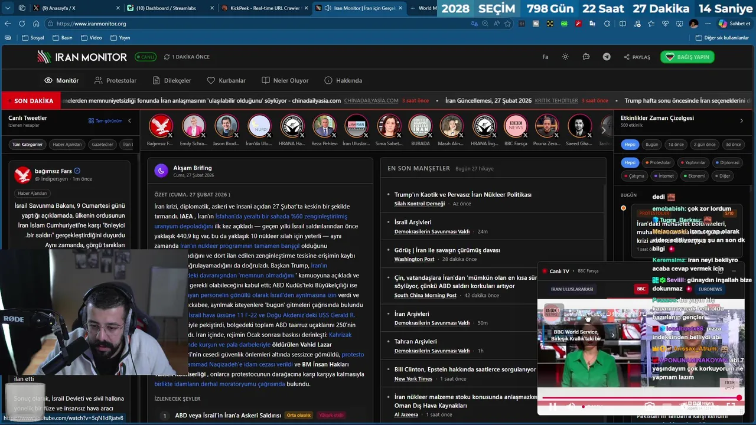Open the Telegram icon in the header

click(607, 57)
